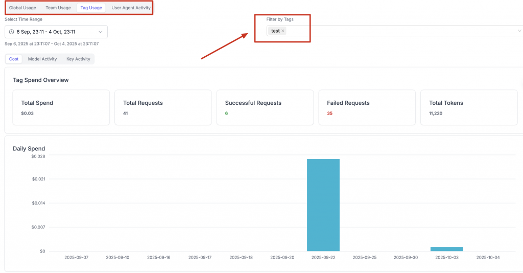Expand time range chevron arrow
The image size is (523, 273).
pos(101,32)
